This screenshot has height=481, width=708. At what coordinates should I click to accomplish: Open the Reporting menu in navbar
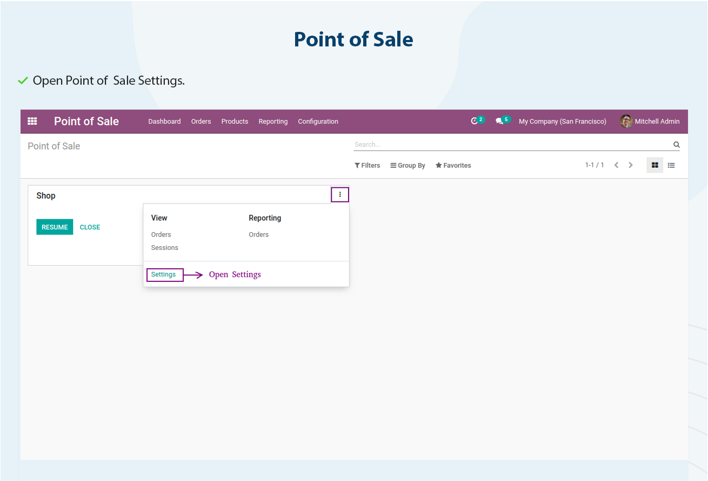point(273,121)
